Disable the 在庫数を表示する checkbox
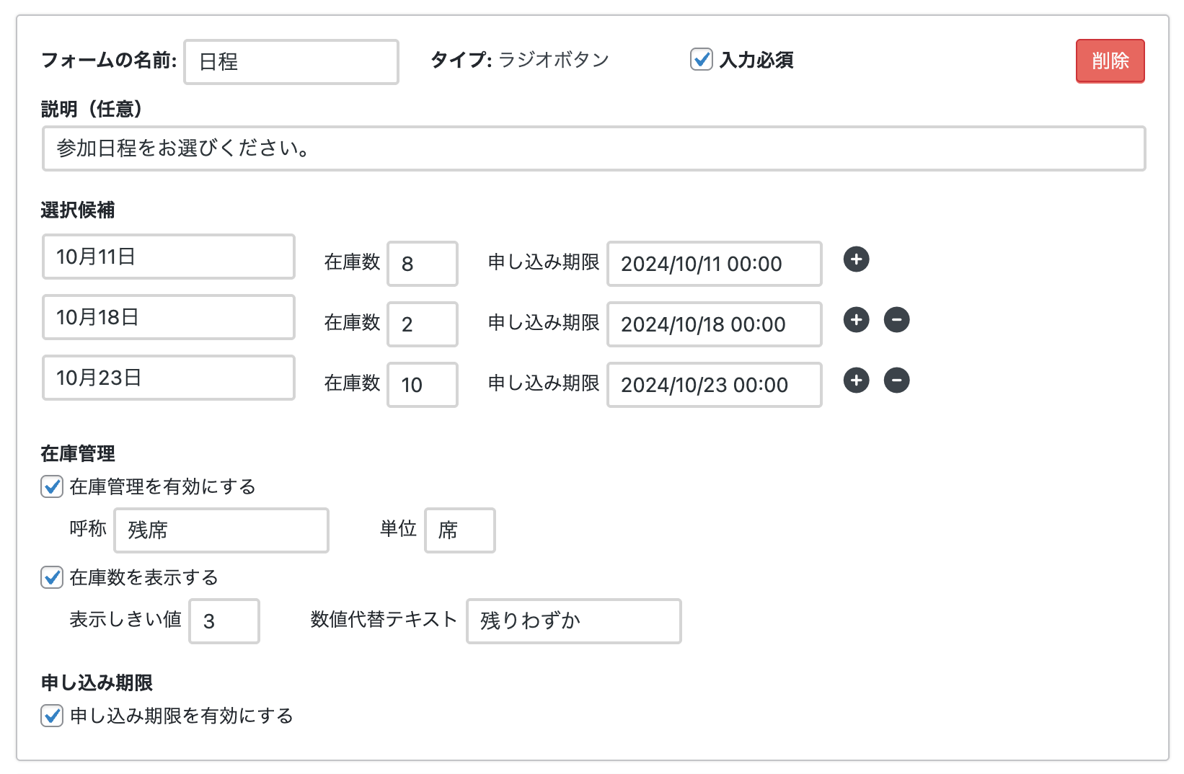The width and height of the screenshot is (1184, 774). click(52, 578)
